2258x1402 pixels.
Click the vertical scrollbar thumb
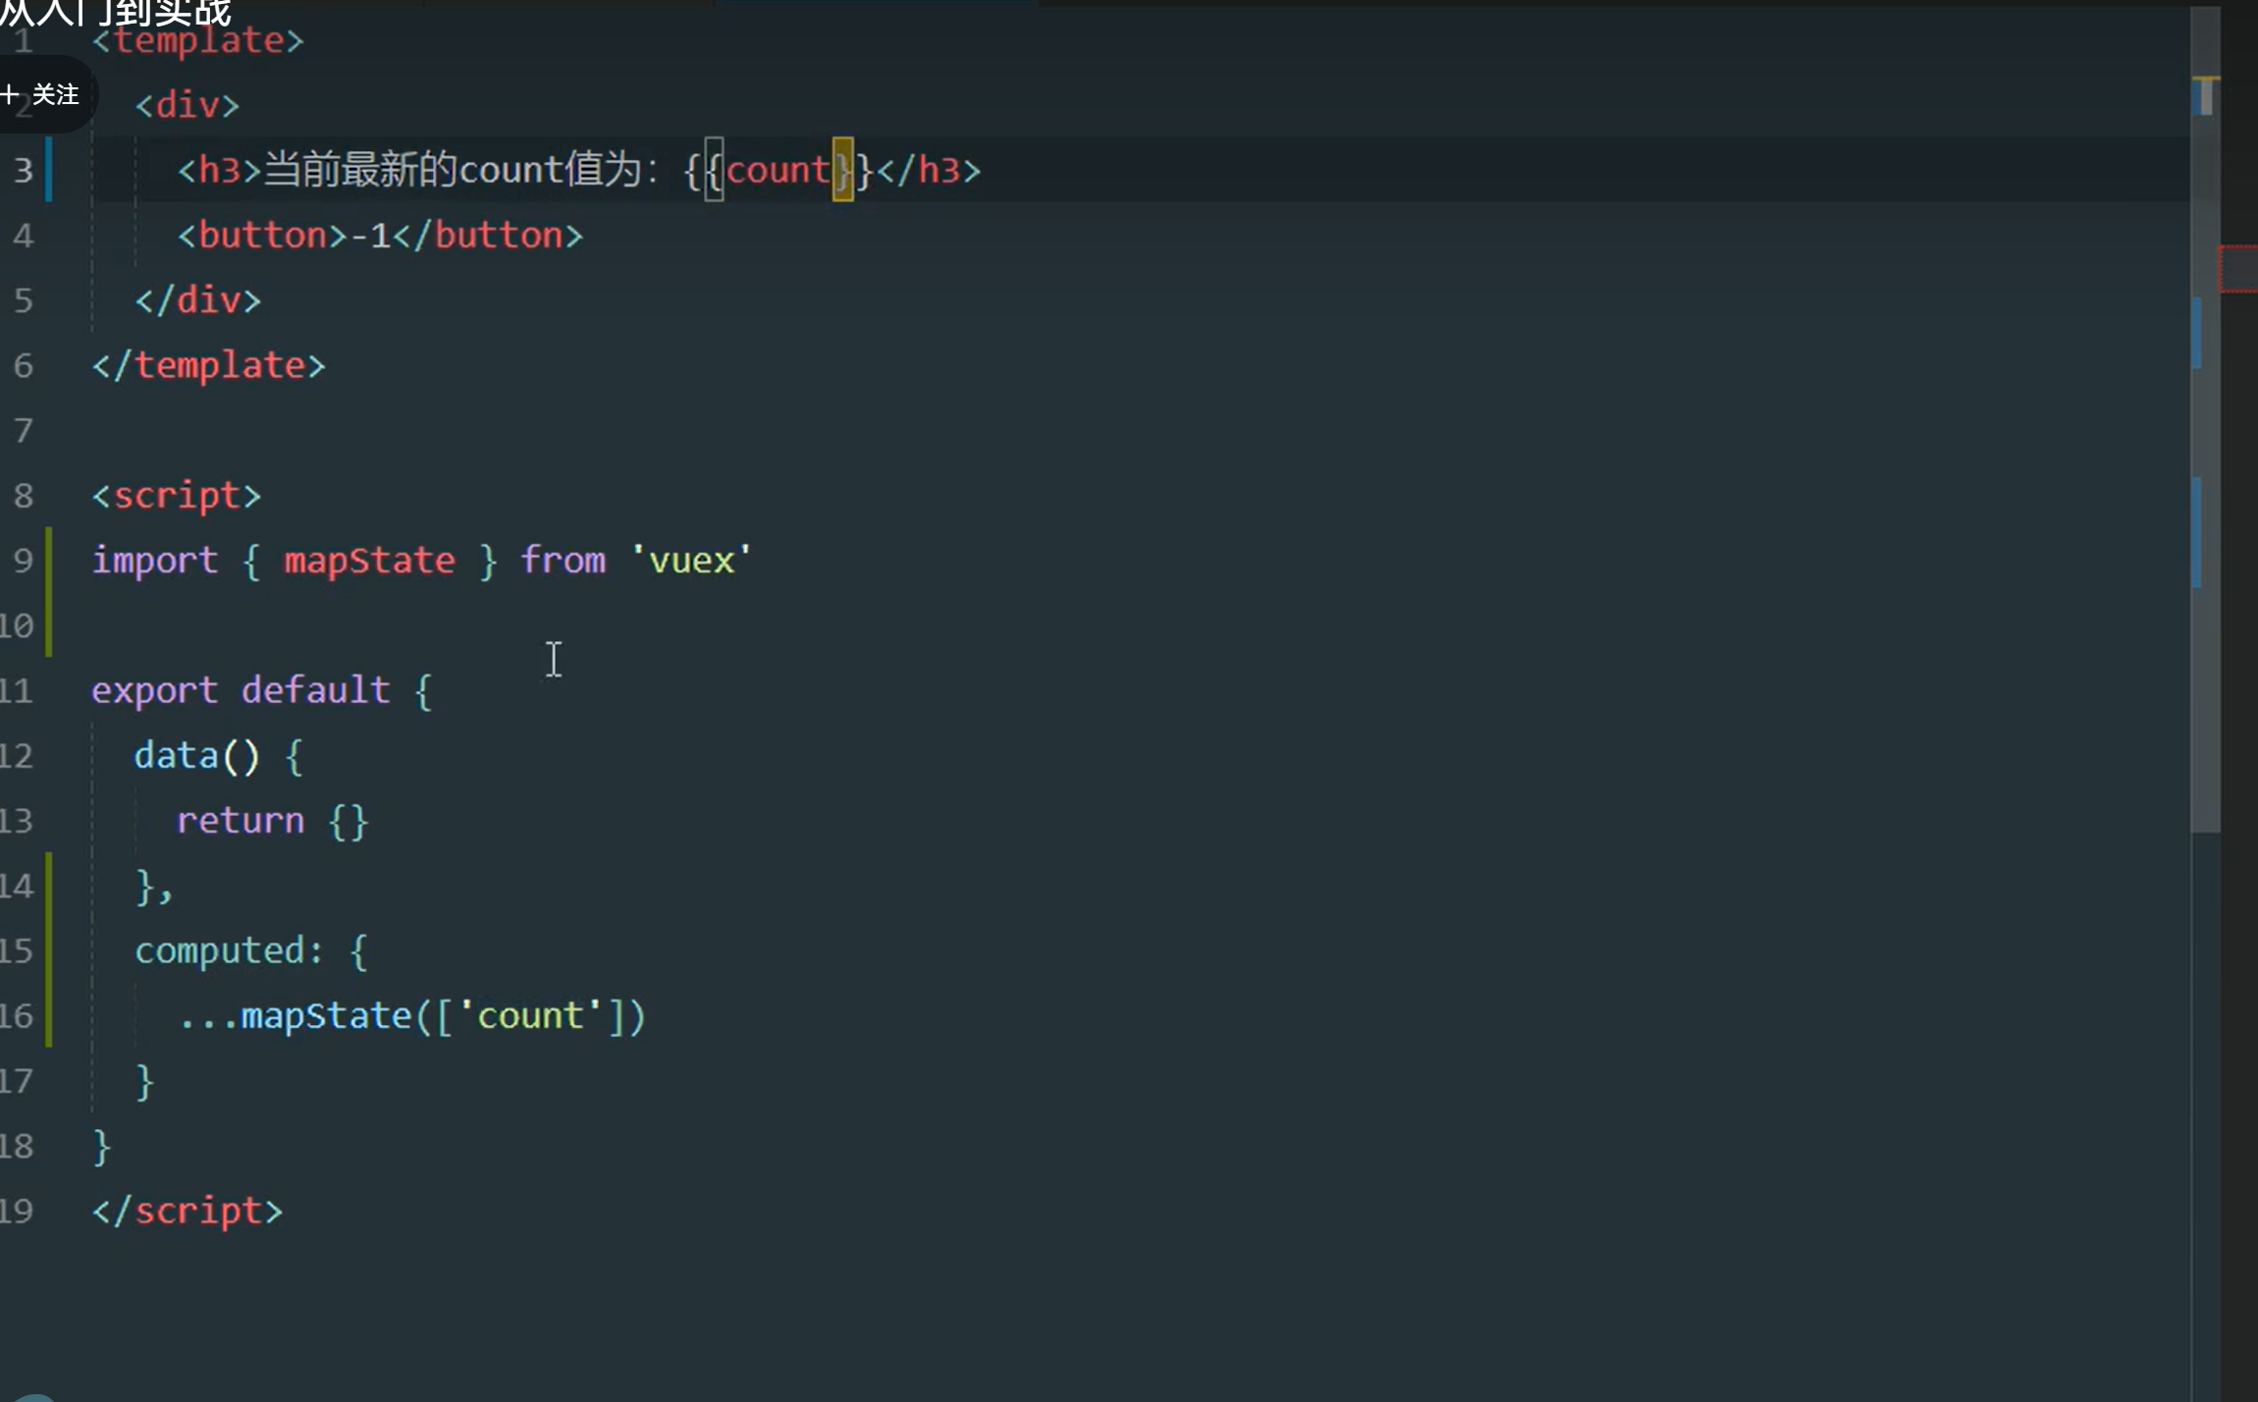(2205, 420)
